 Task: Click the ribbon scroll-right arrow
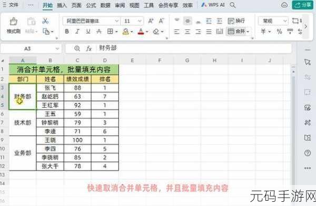(305, 26)
